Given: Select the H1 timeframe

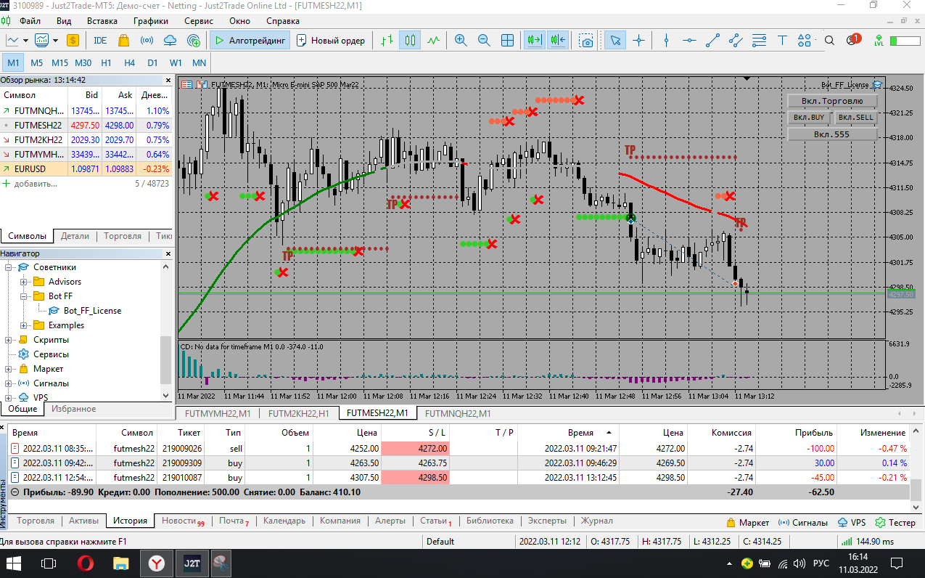Looking at the screenshot, I should [106, 63].
